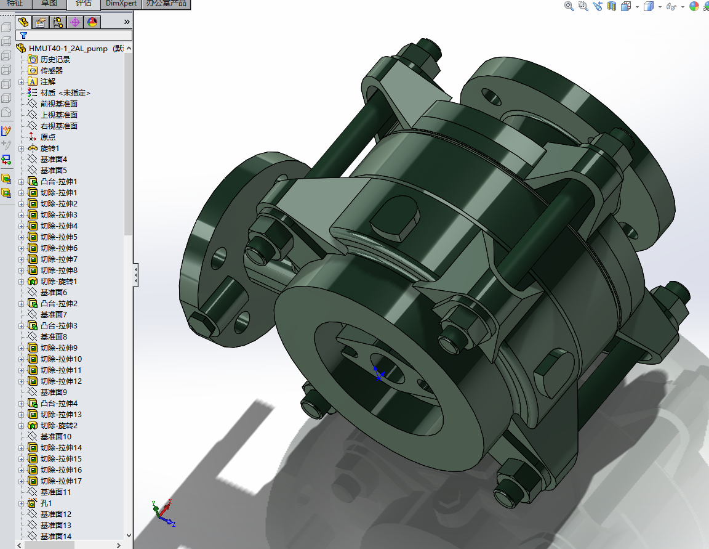Expand the 孔1 feature node
The height and width of the screenshot is (549, 709).
[x=22, y=503]
